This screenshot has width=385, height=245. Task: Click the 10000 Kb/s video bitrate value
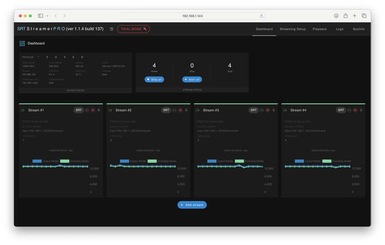[x=28, y=66]
